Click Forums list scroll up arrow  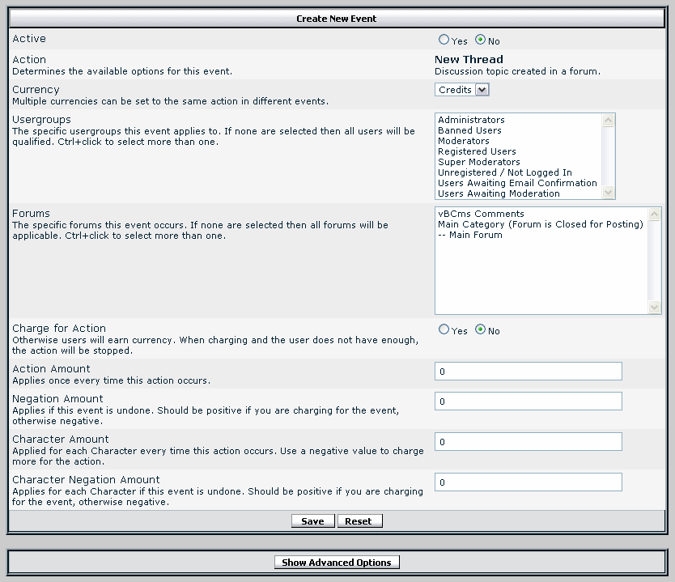coord(654,214)
